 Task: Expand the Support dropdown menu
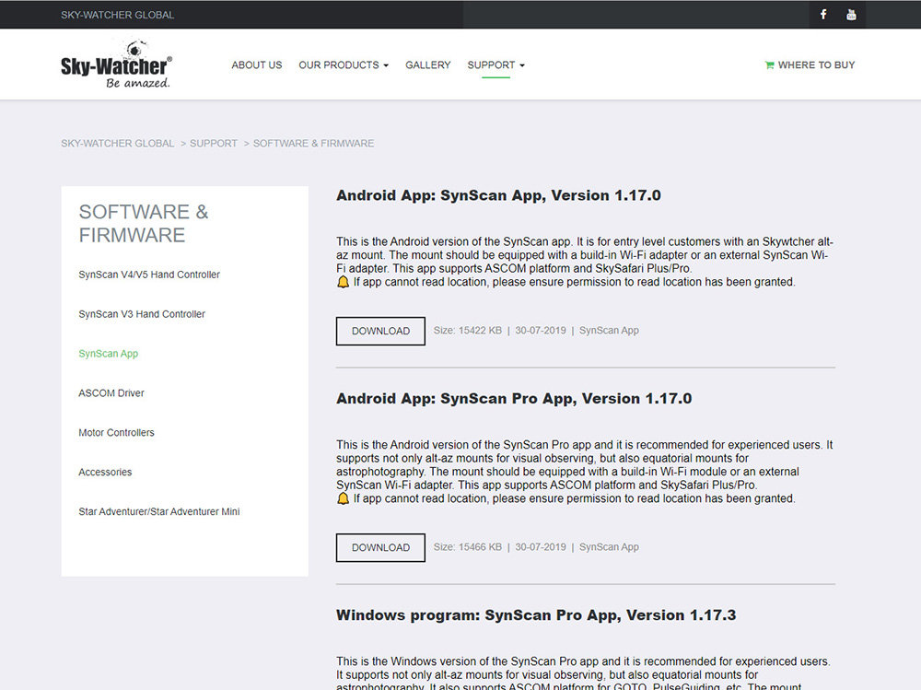[495, 65]
